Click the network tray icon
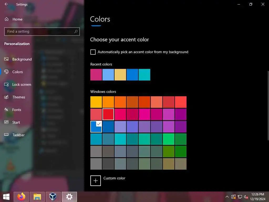269x202 pixels. coord(240,197)
